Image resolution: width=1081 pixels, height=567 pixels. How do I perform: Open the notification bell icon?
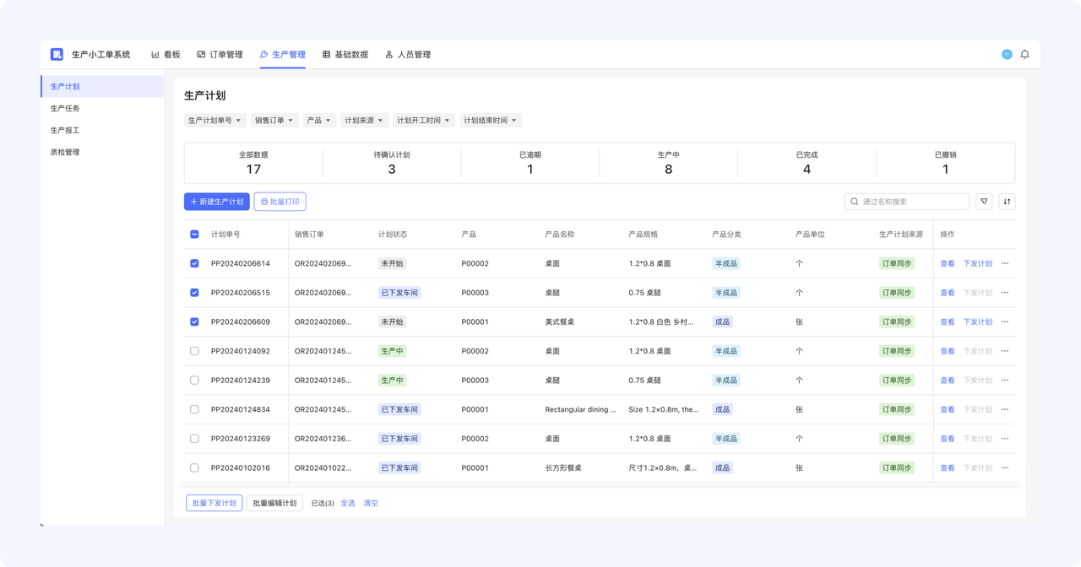(x=1024, y=54)
